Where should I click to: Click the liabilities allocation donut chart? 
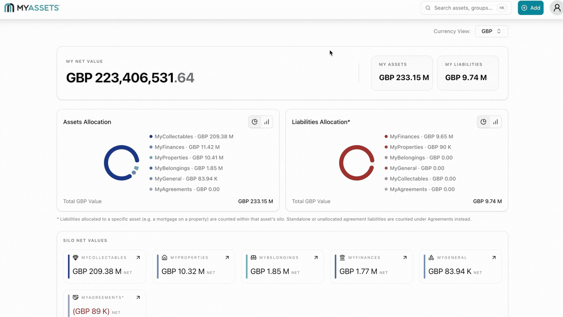(357, 163)
